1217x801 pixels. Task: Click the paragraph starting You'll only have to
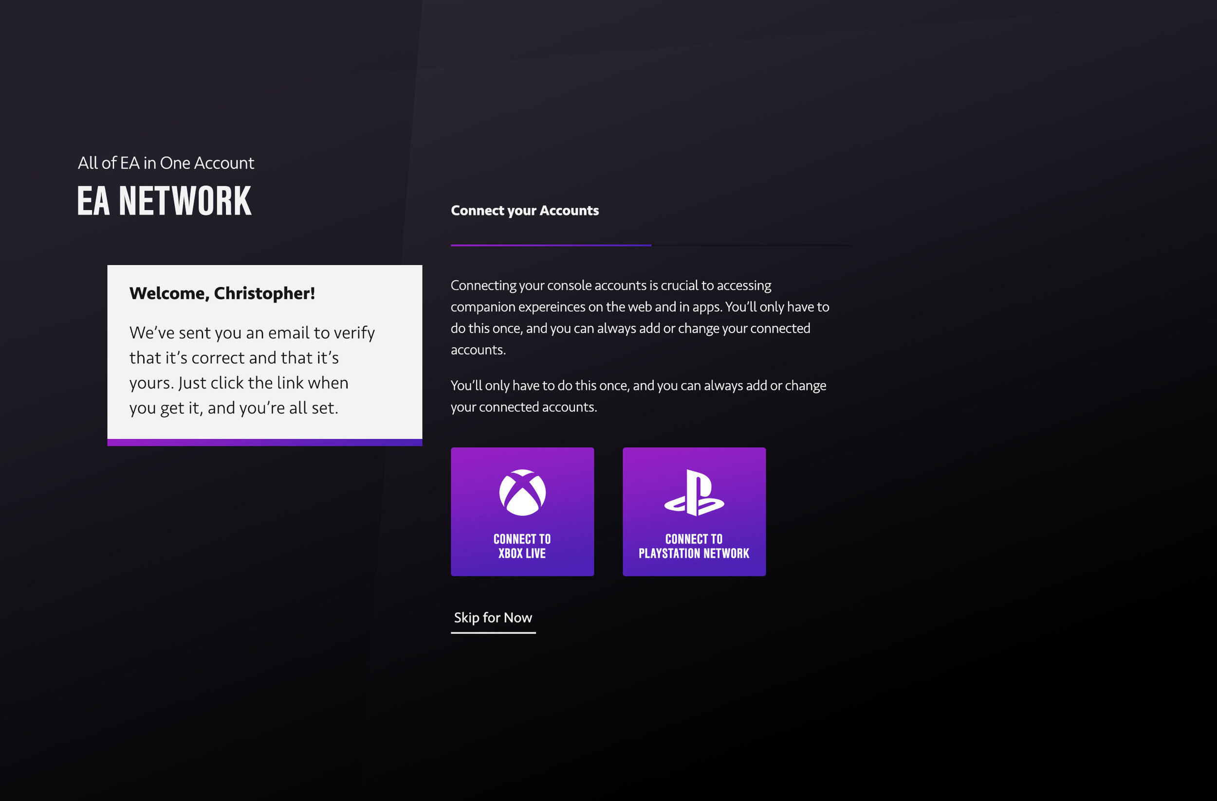pos(638,396)
